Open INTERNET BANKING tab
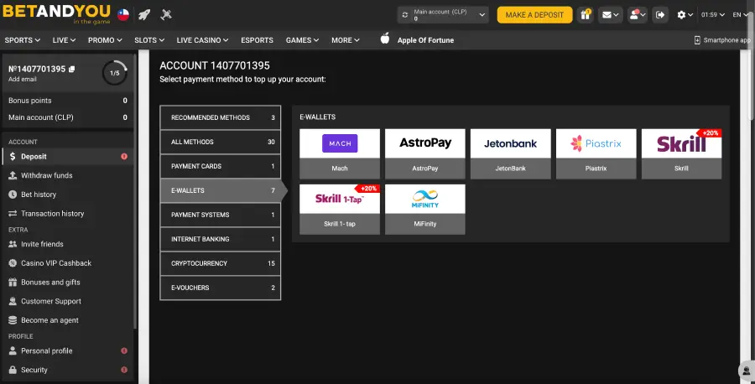755x384 pixels. (x=221, y=239)
